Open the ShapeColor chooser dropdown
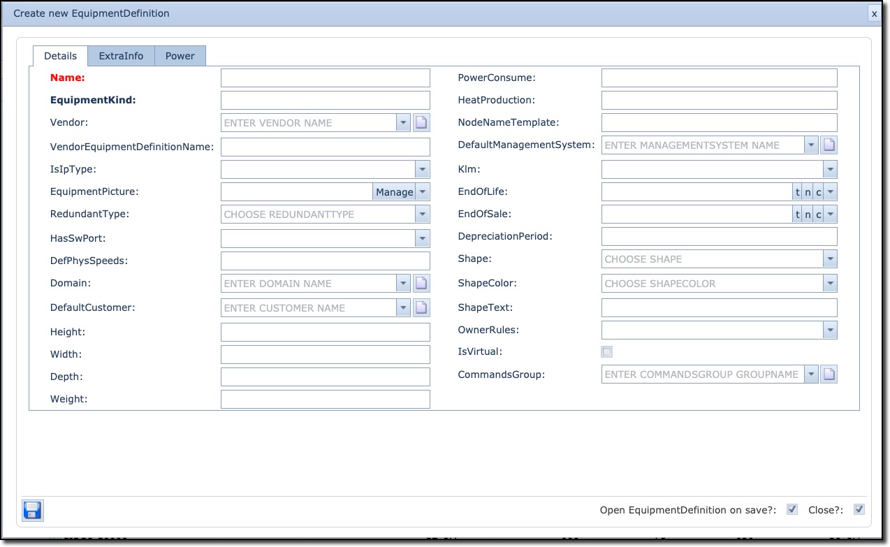Viewport: 890px width, 547px height. pos(829,284)
